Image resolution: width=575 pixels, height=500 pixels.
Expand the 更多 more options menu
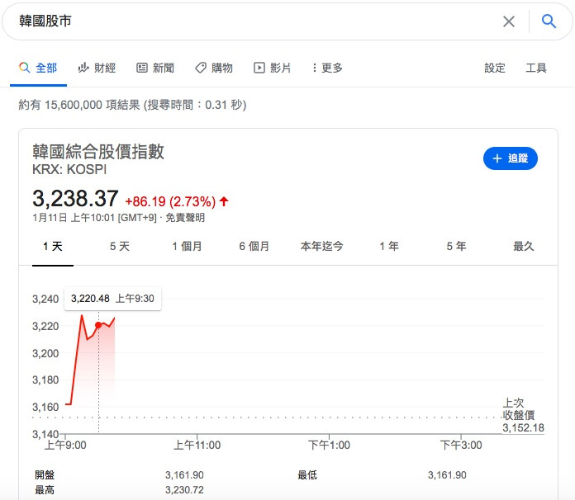[327, 68]
